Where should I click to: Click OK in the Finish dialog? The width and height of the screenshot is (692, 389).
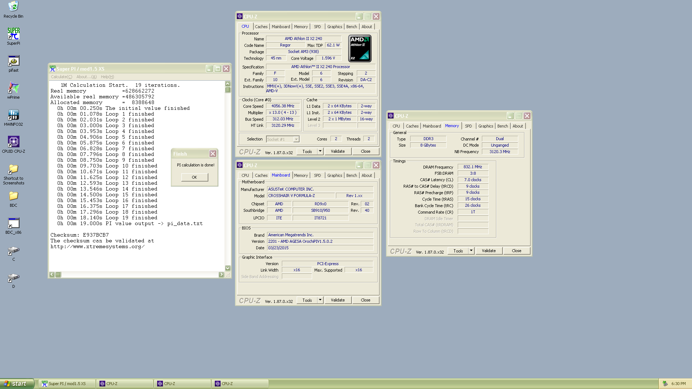click(x=194, y=177)
